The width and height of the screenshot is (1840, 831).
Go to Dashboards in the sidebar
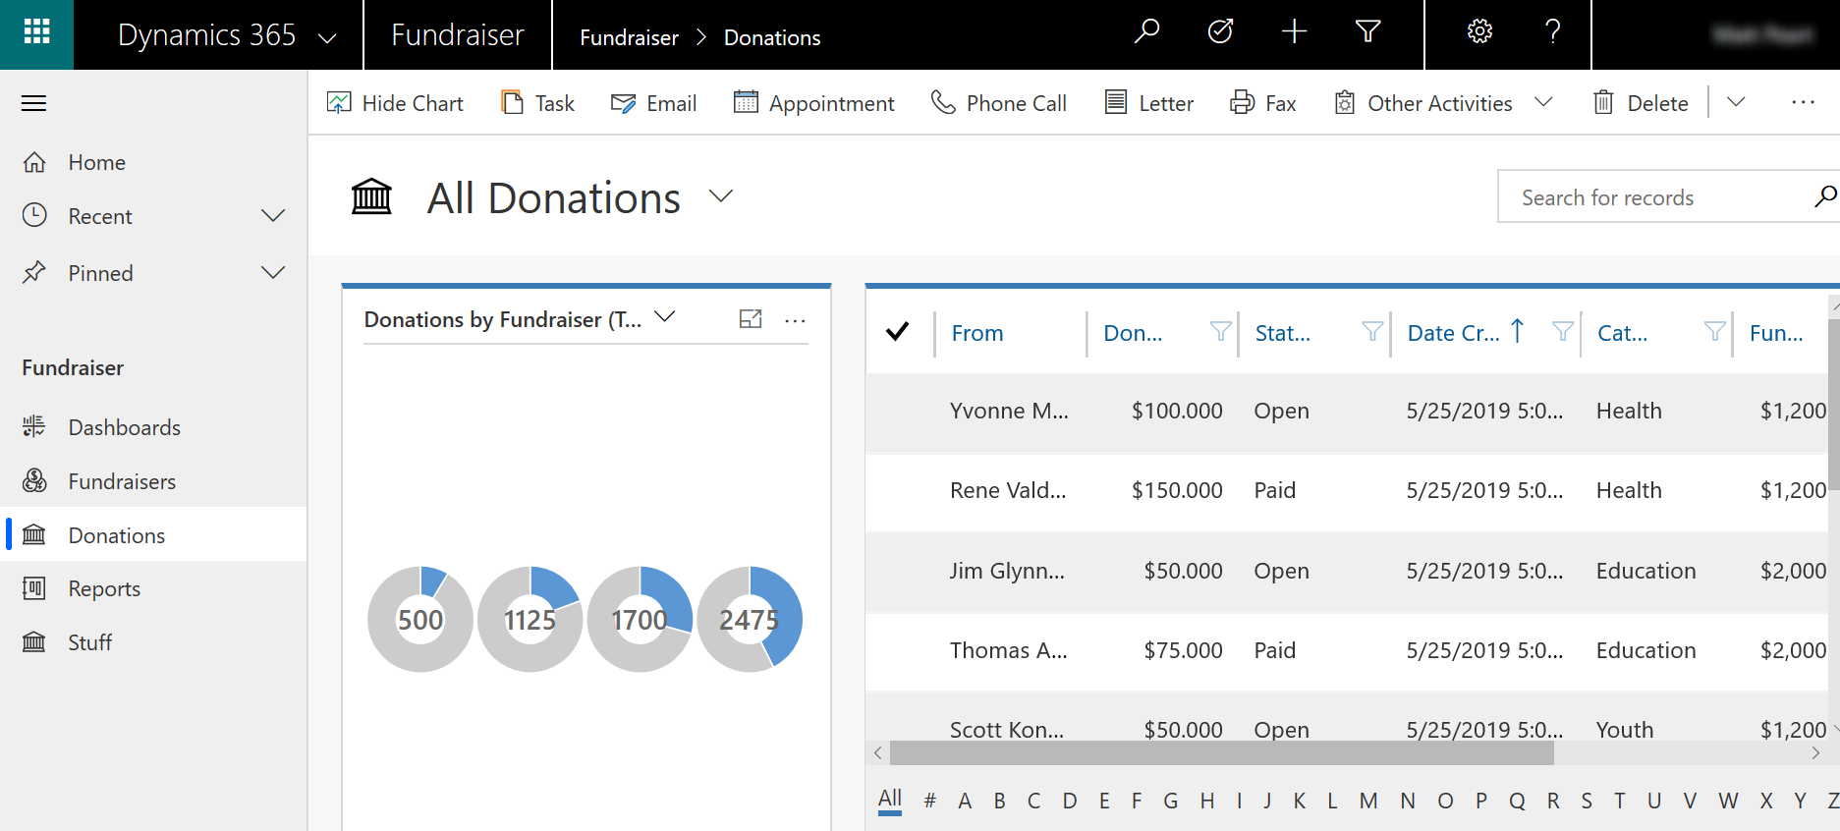124,427
